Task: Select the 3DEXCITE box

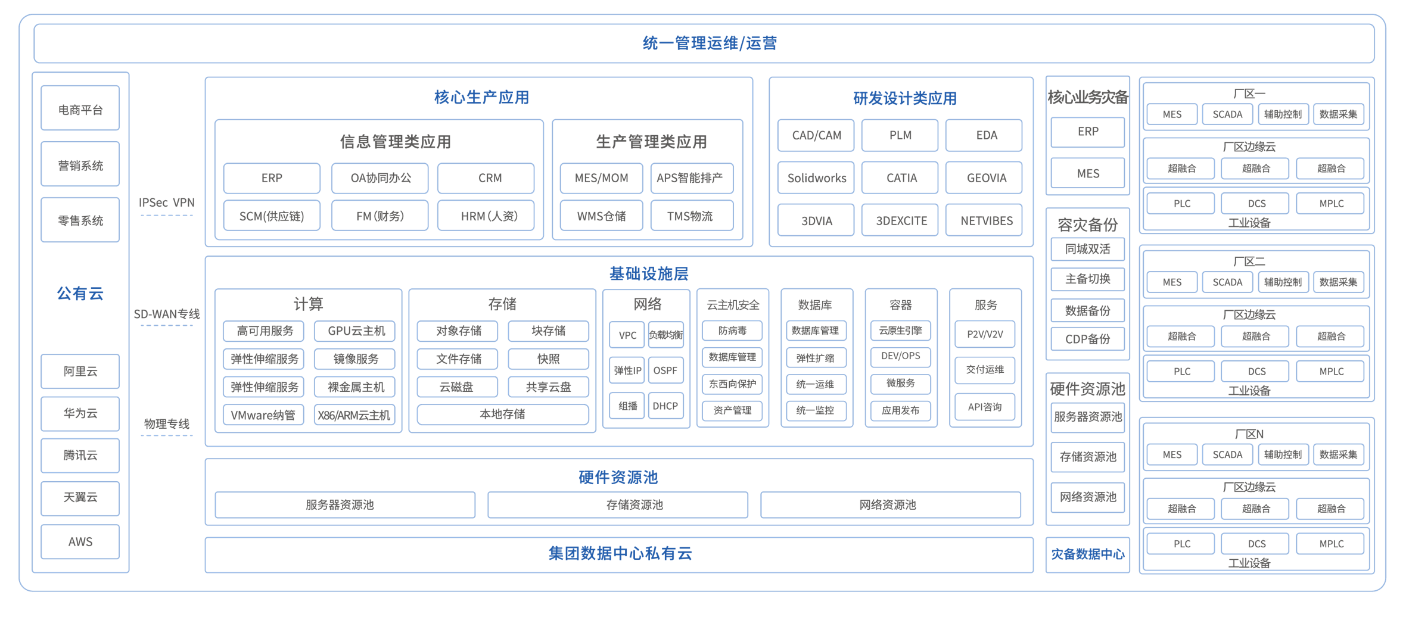Action: [900, 220]
